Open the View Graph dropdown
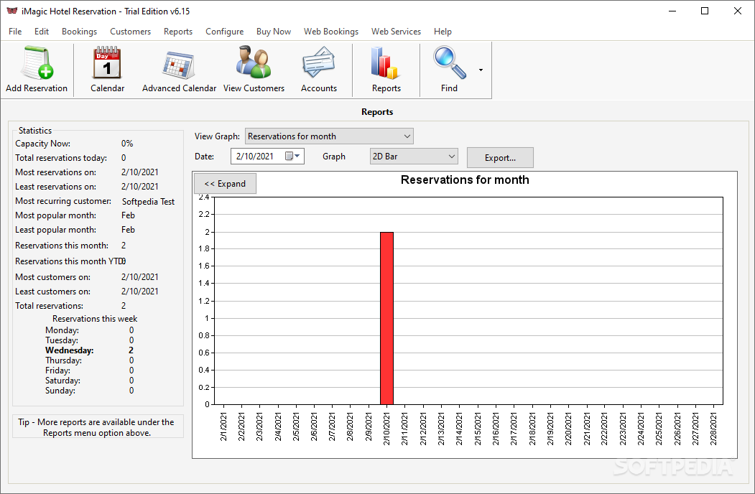This screenshot has width=755, height=494. tap(329, 136)
